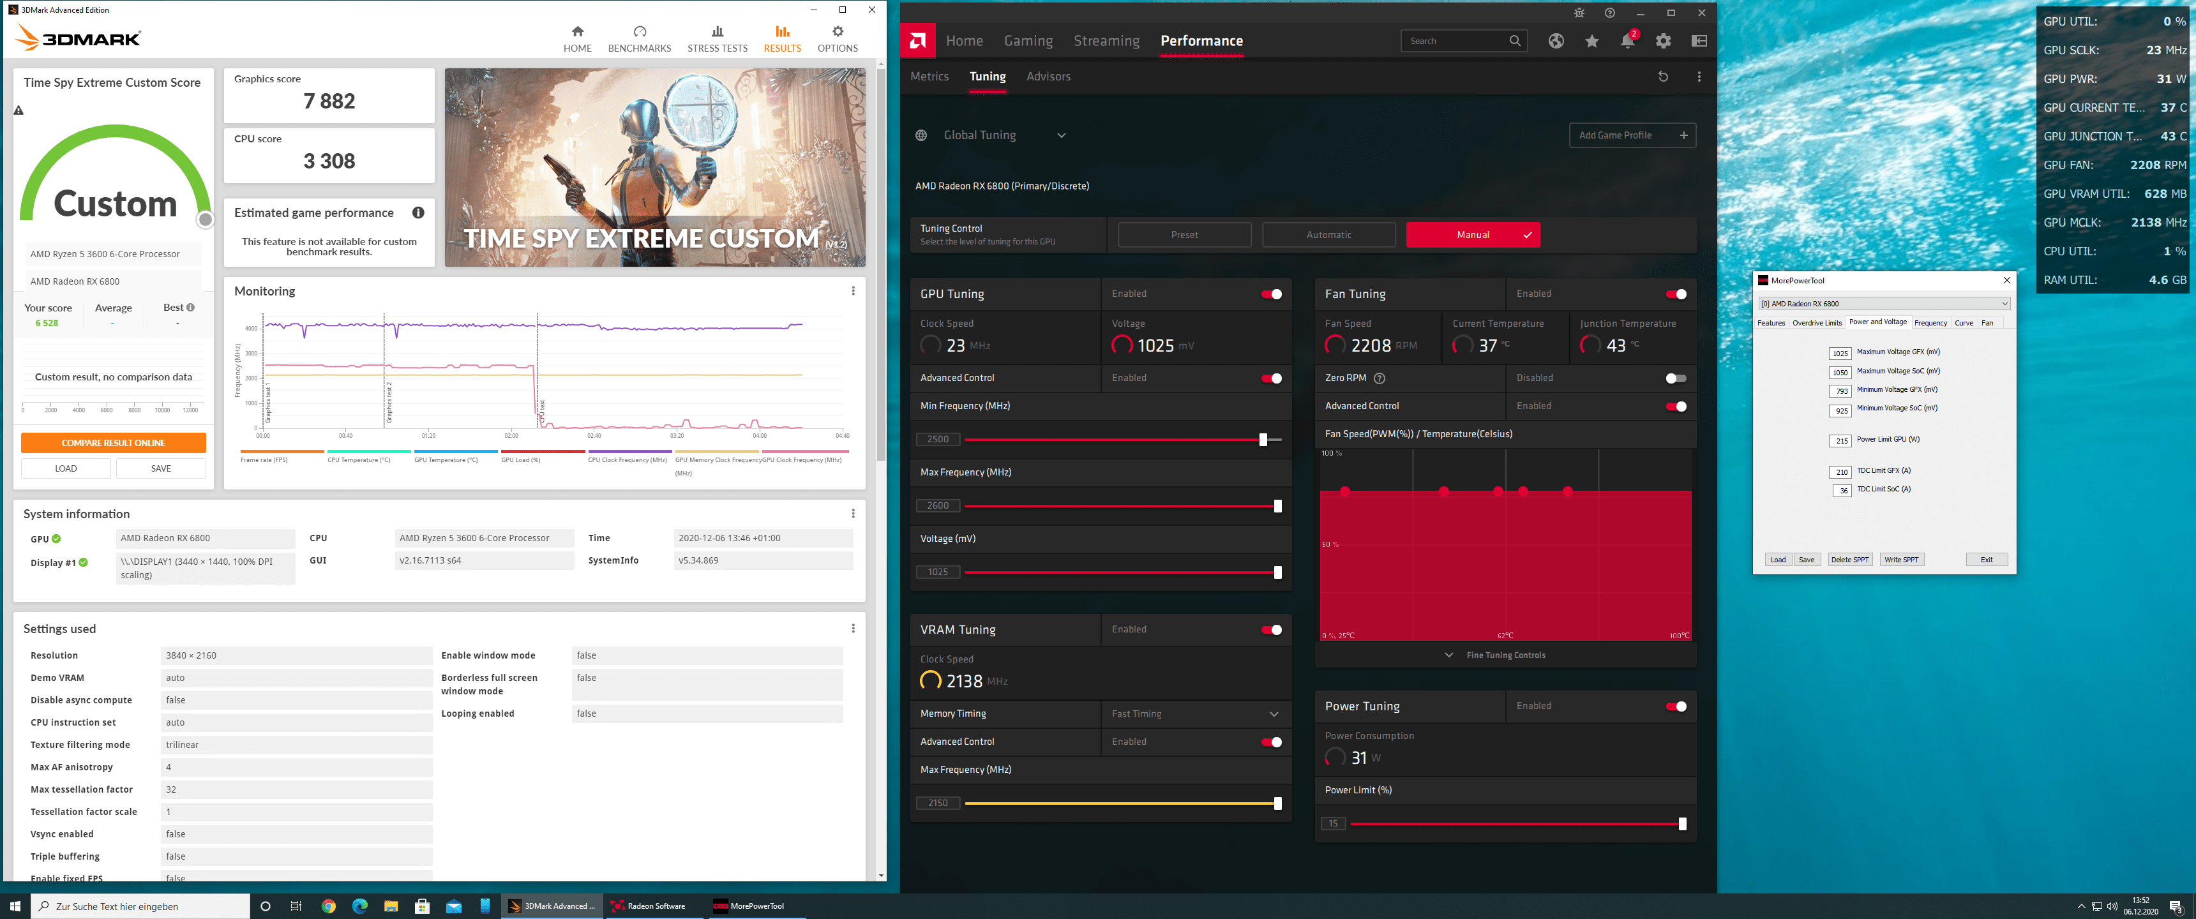Open the Metrics sub-tab
Viewport: 2196px width, 919px height.
pos(929,77)
